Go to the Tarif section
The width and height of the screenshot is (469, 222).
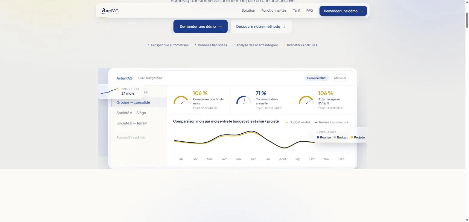coord(296,10)
